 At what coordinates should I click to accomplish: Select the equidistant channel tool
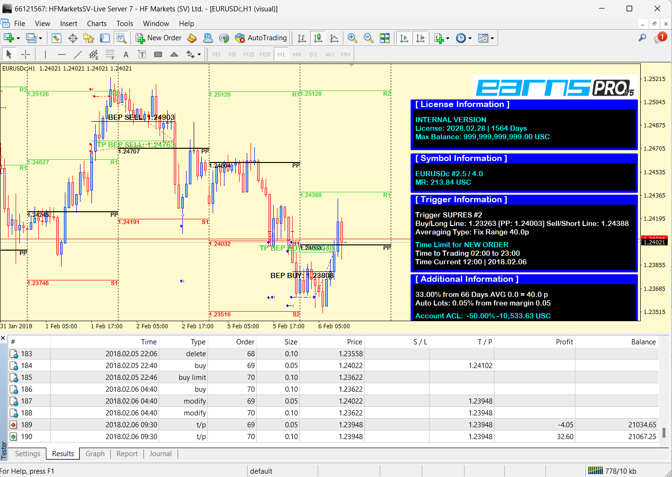pyautogui.click(x=94, y=54)
